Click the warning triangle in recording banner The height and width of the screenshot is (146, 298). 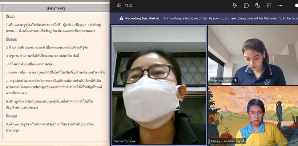[x=121, y=18]
